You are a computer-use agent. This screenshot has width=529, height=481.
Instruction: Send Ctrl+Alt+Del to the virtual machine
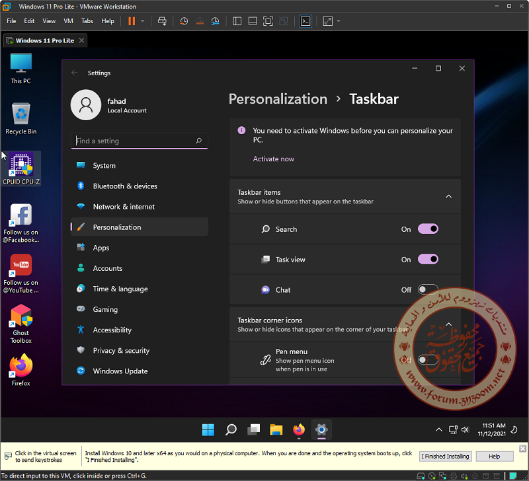pyautogui.click(x=162, y=21)
